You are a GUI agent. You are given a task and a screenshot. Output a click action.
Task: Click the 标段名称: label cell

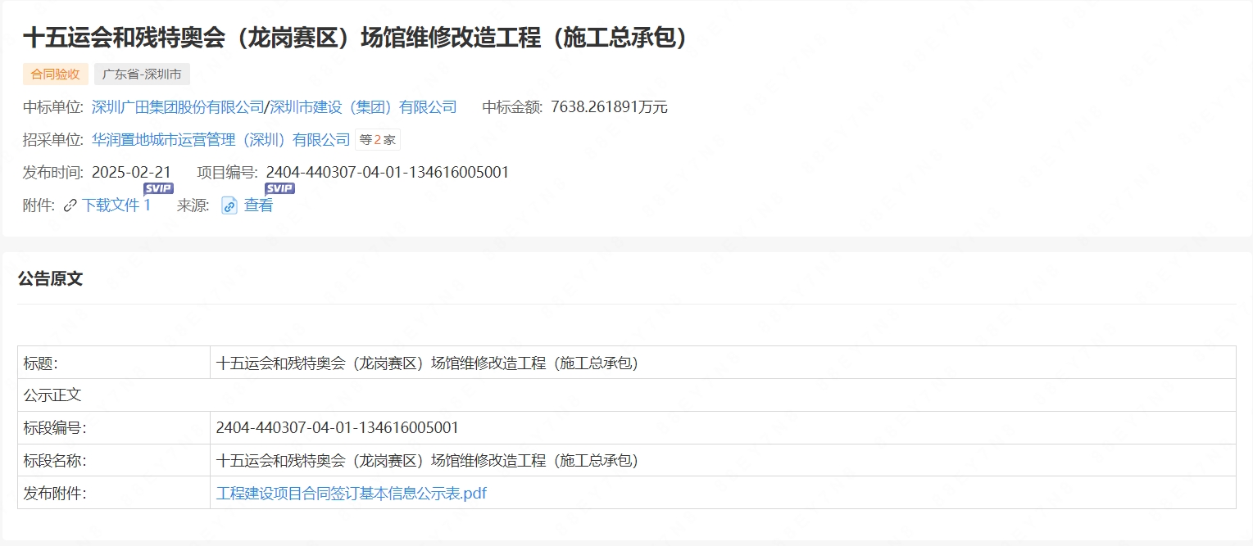(x=114, y=461)
